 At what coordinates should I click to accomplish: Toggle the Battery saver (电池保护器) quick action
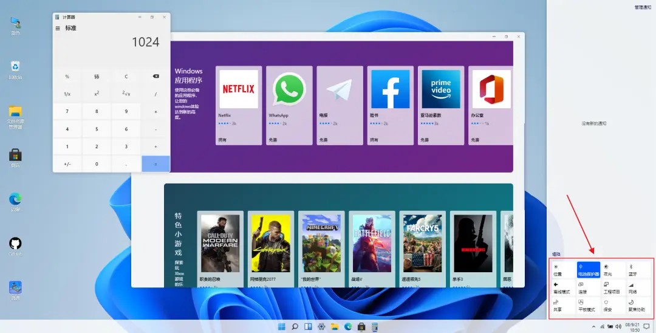(588, 270)
